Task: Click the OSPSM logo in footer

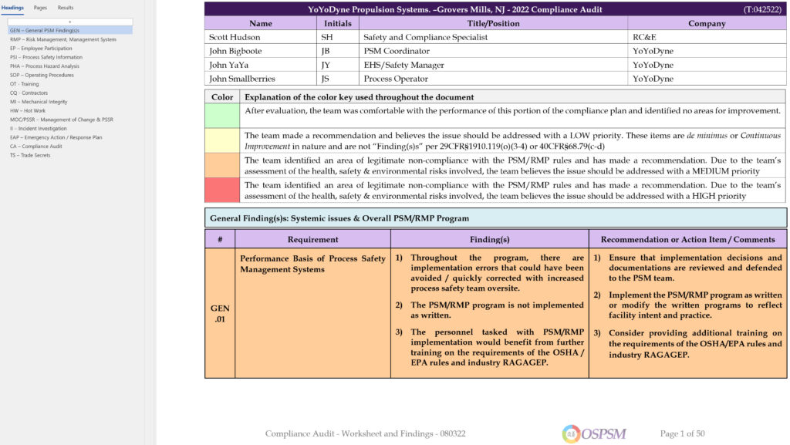Action: tap(594, 433)
